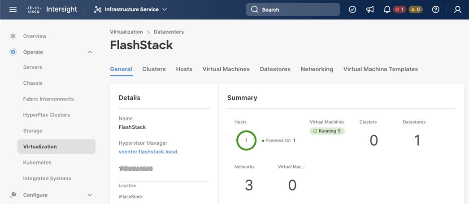Click the Name value FlashStack

(x=132, y=127)
